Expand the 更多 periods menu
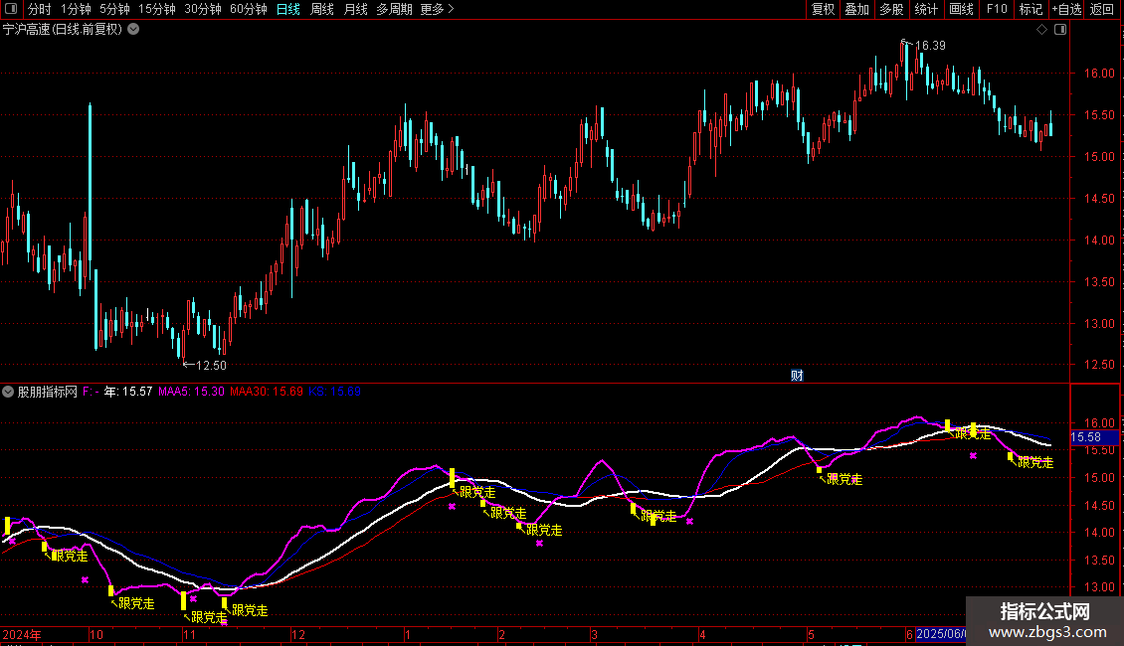The width and height of the screenshot is (1124, 646). click(x=437, y=9)
